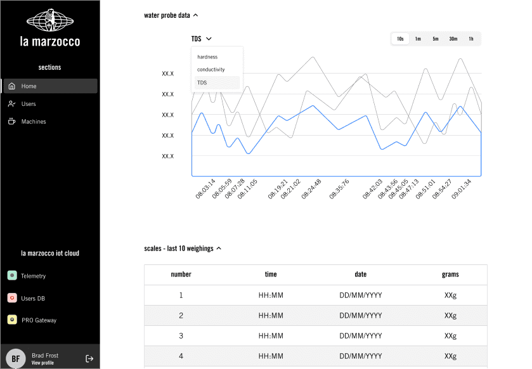Viewport: 532px width, 369px height.
Task: Click the number column header
Action: point(181,275)
